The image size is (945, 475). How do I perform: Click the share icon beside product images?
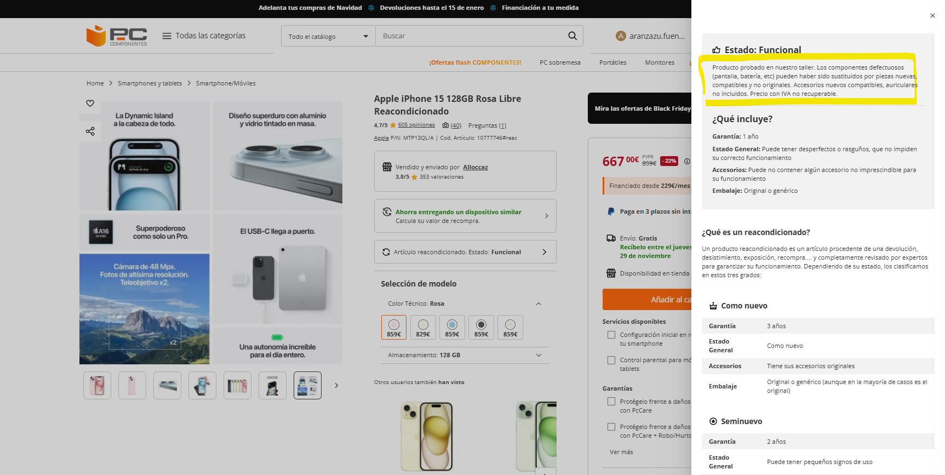90,131
